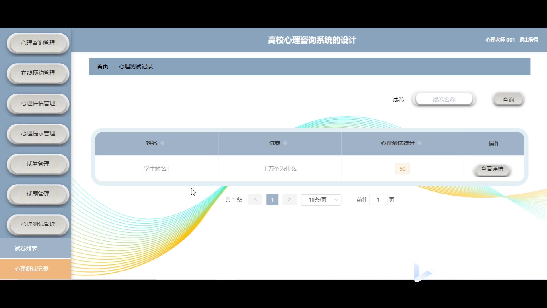Screen dimensions: 547x308
Task: Sort table by 姓名 column arrows
Action: 162,143
